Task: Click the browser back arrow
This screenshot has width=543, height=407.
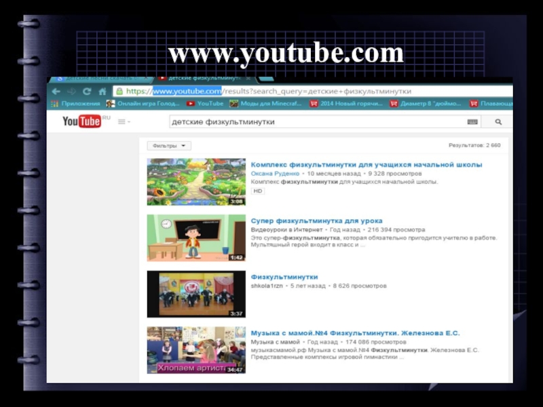Action: (56, 92)
